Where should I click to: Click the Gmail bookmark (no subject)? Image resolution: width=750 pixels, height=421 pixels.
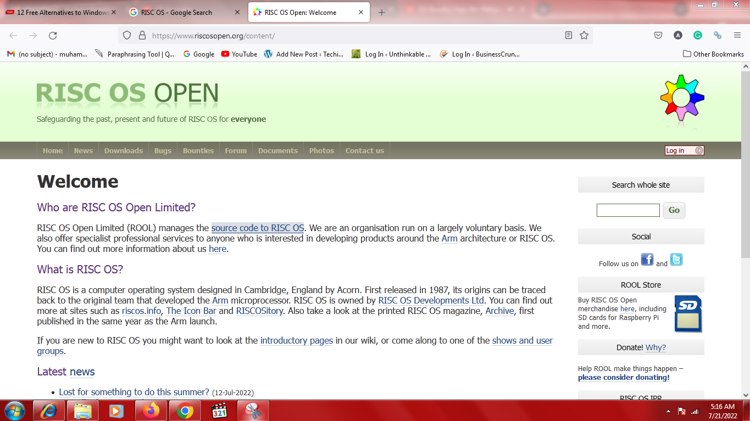pyautogui.click(x=47, y=54)
